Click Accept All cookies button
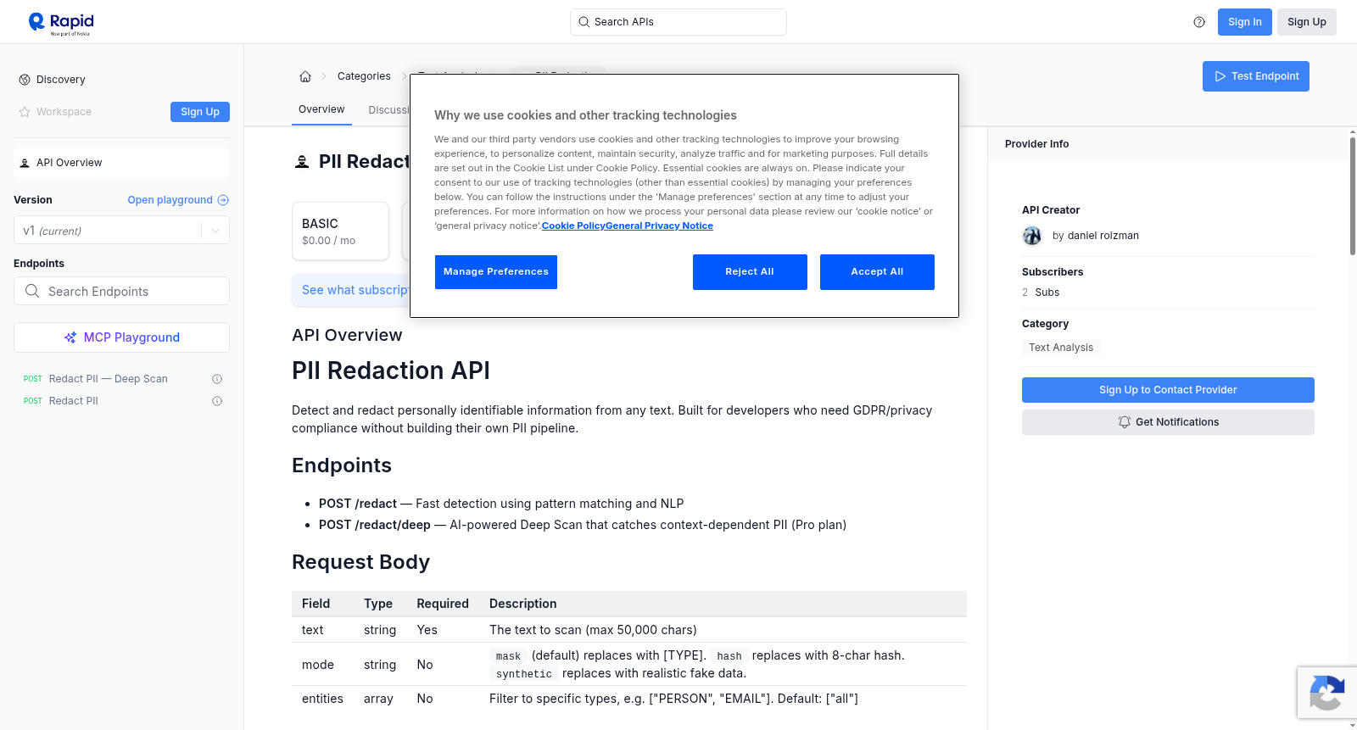The height and width of the screenshot is (730, 1357). click(x=877, y=272)
